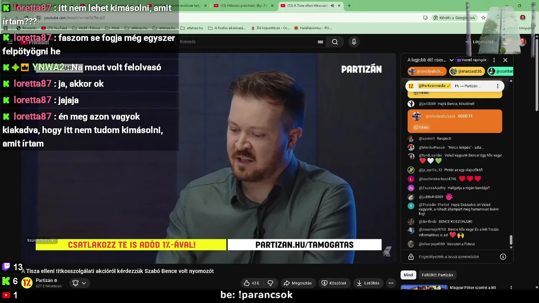Viewport: 539px width, 303px height.
Task: Like the video with the thumbs-up button
Action: (251, 283)
